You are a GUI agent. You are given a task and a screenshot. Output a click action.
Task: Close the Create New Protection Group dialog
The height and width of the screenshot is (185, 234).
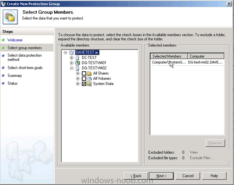229,4
